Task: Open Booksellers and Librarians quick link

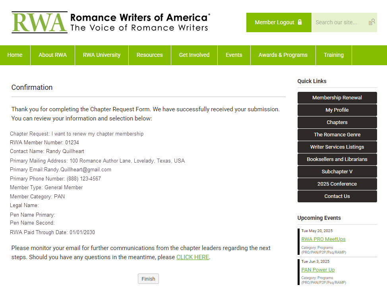Action: click(x=337, y=159)
